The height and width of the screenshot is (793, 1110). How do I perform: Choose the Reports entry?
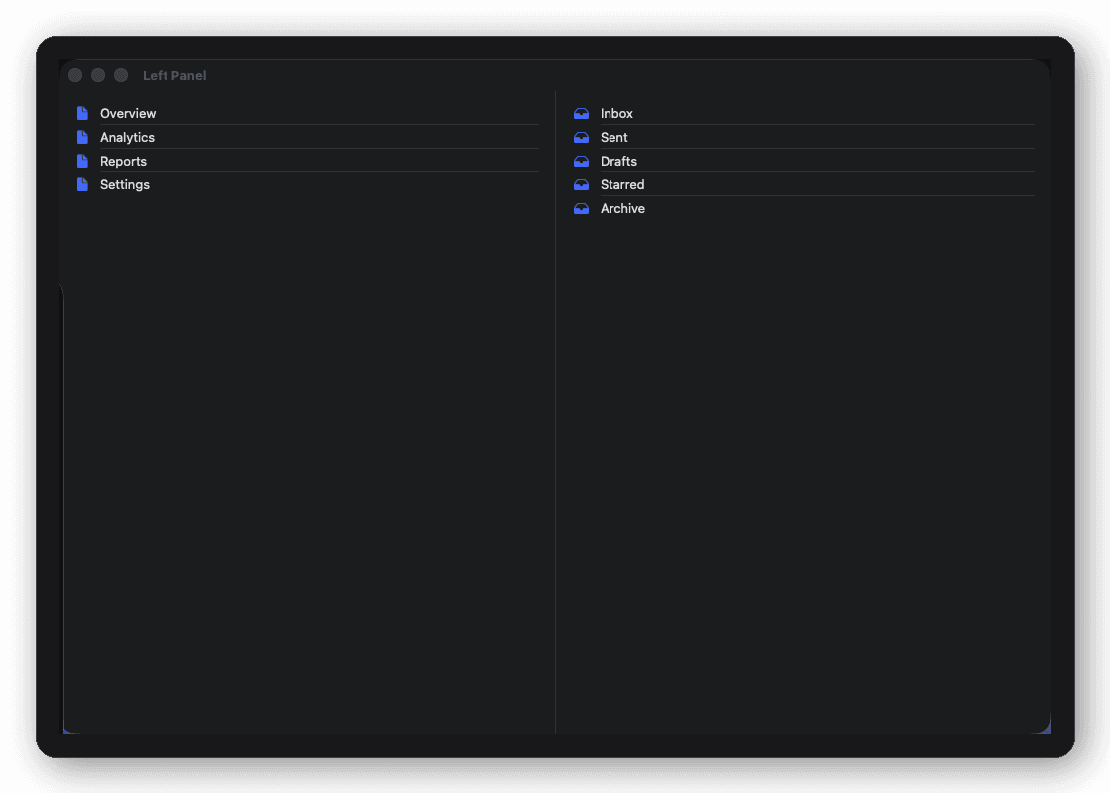[307, 161]
